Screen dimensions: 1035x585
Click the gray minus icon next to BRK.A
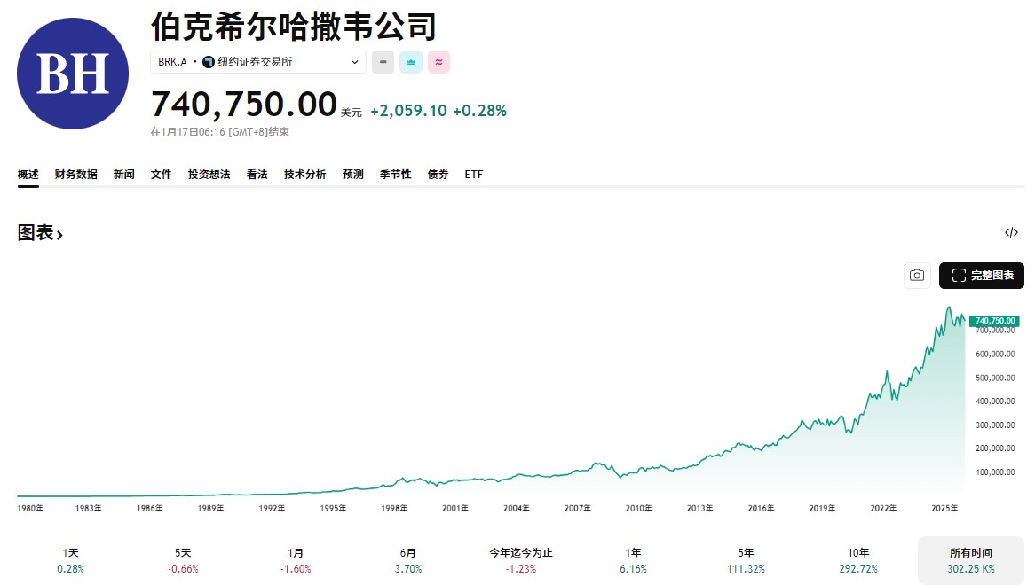coord(383,62)
